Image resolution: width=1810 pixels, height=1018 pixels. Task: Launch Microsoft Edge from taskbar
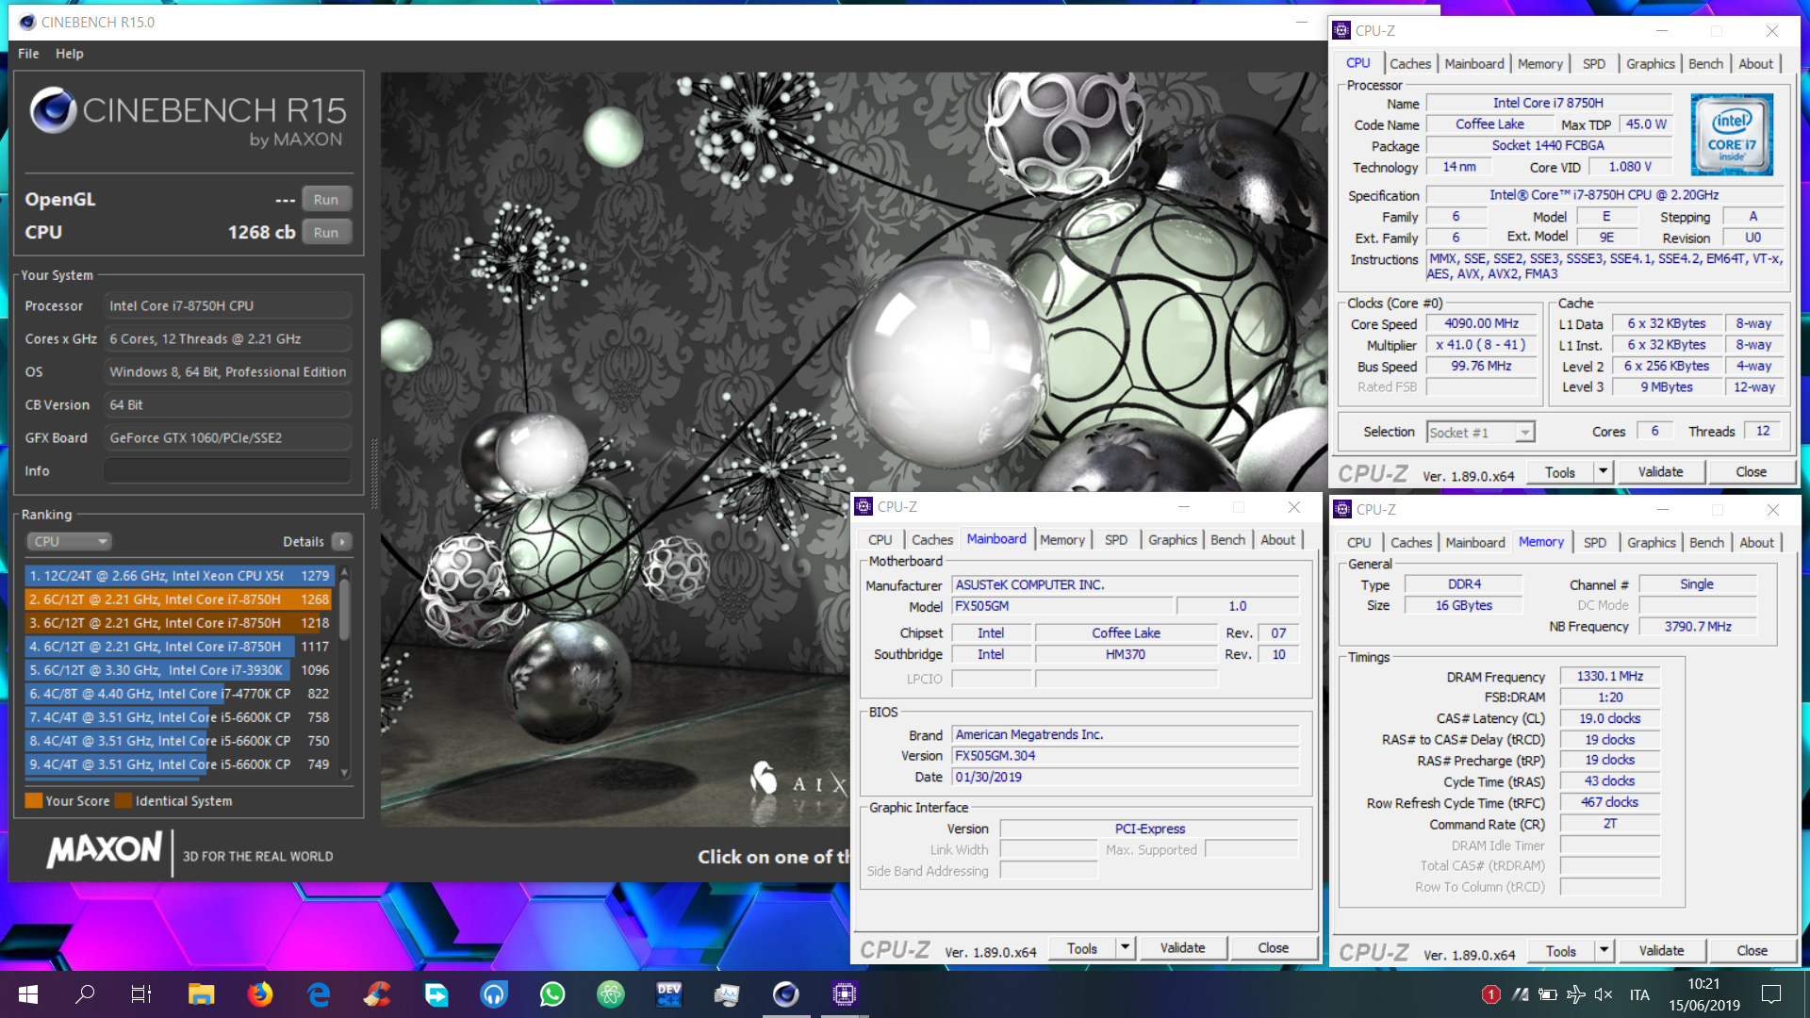click(x=319, y=993)
